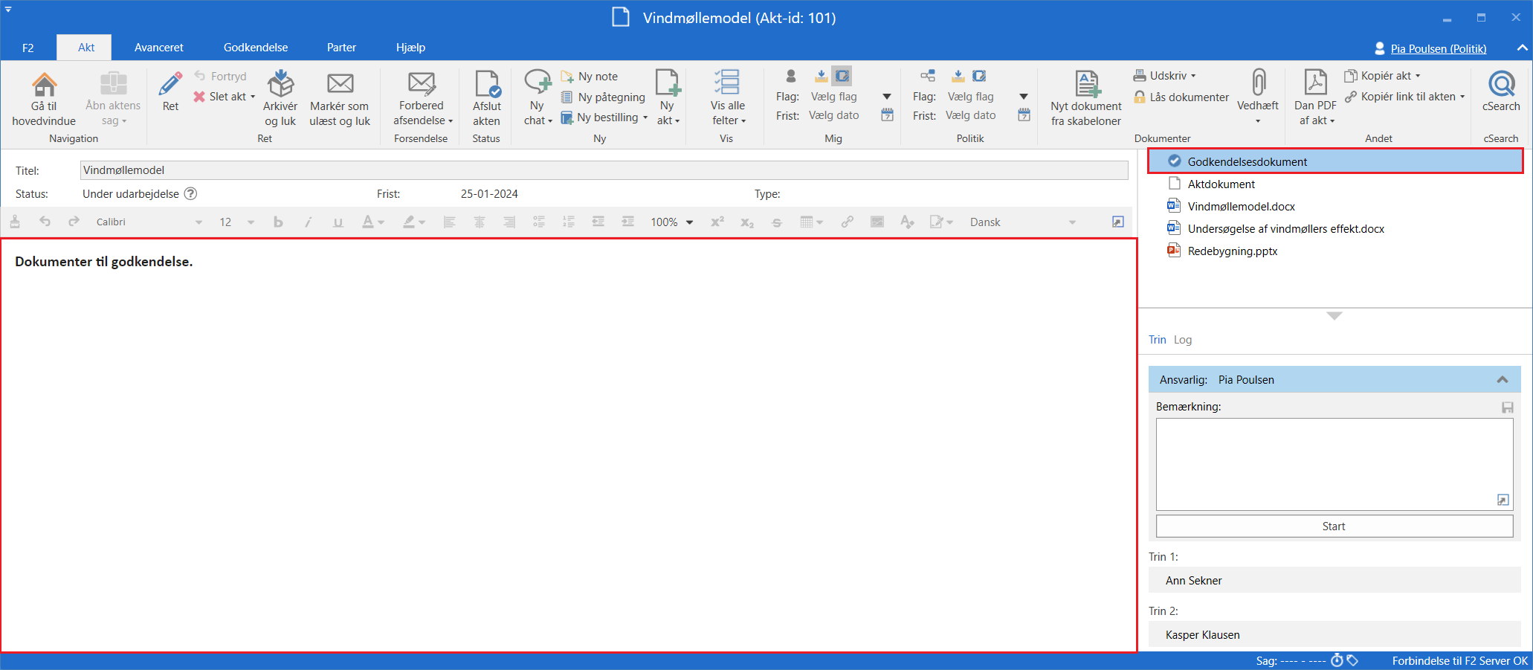Lock documents with Lås dokumenter

(x=1181, y=97)
